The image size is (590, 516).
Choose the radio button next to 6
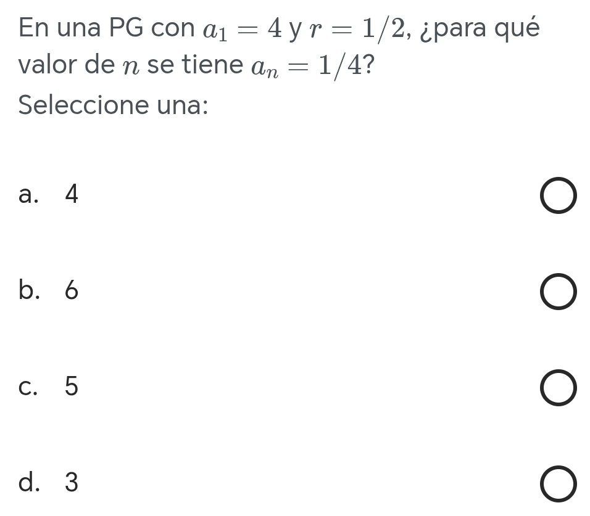[559, 293]
